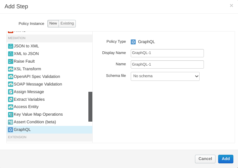
Task: Click the Display Name input field
Action: pos(167,53)
